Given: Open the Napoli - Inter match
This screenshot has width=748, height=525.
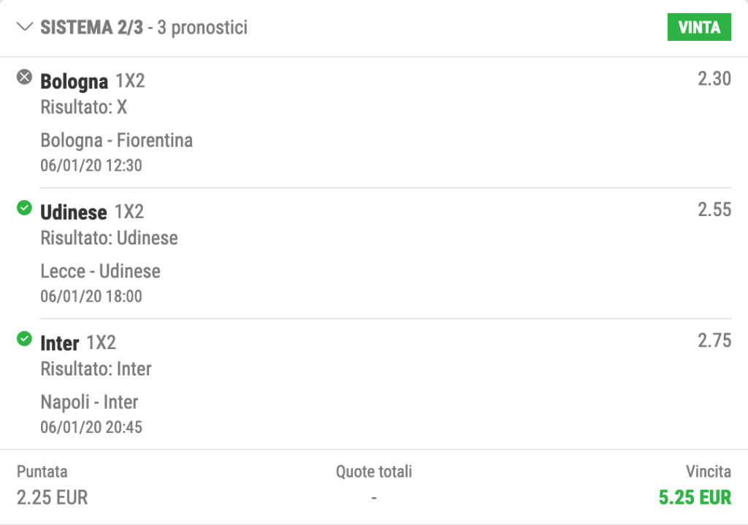Looking at the screenshot, I should click(x=89, y=402).
